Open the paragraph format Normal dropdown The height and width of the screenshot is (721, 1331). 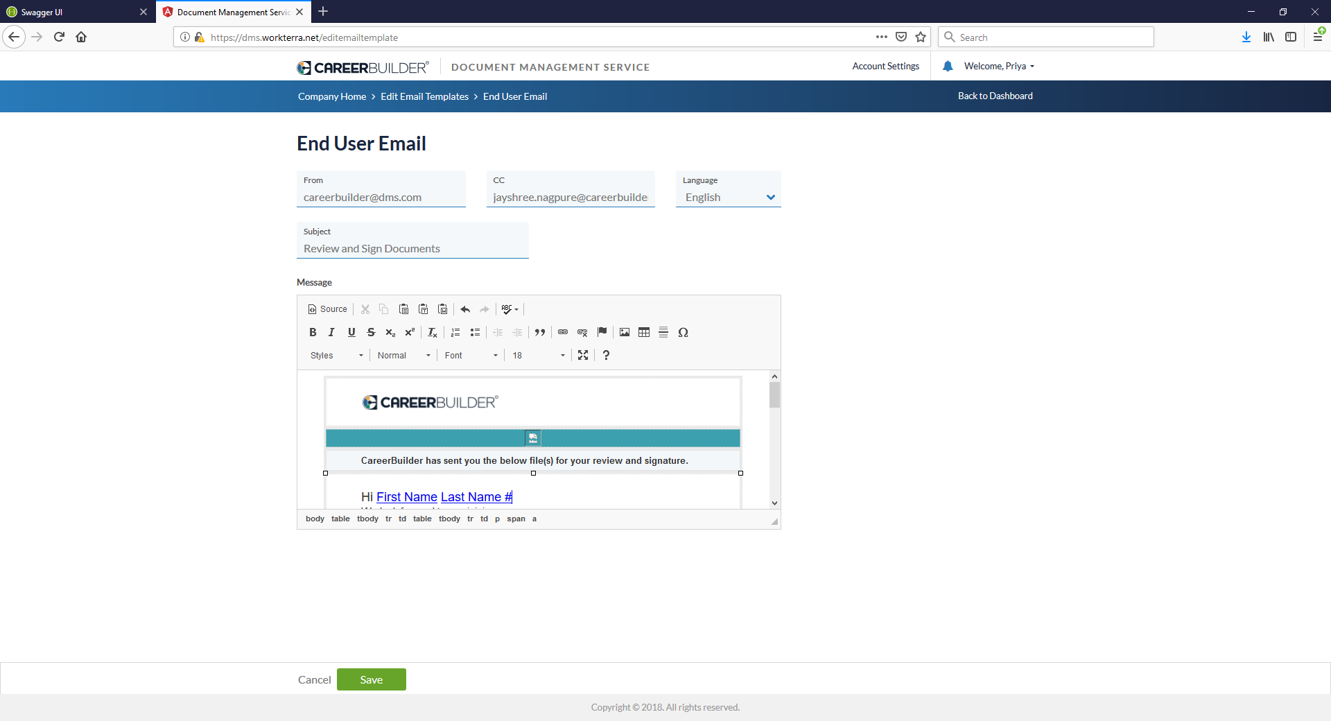tap(403, 355)
